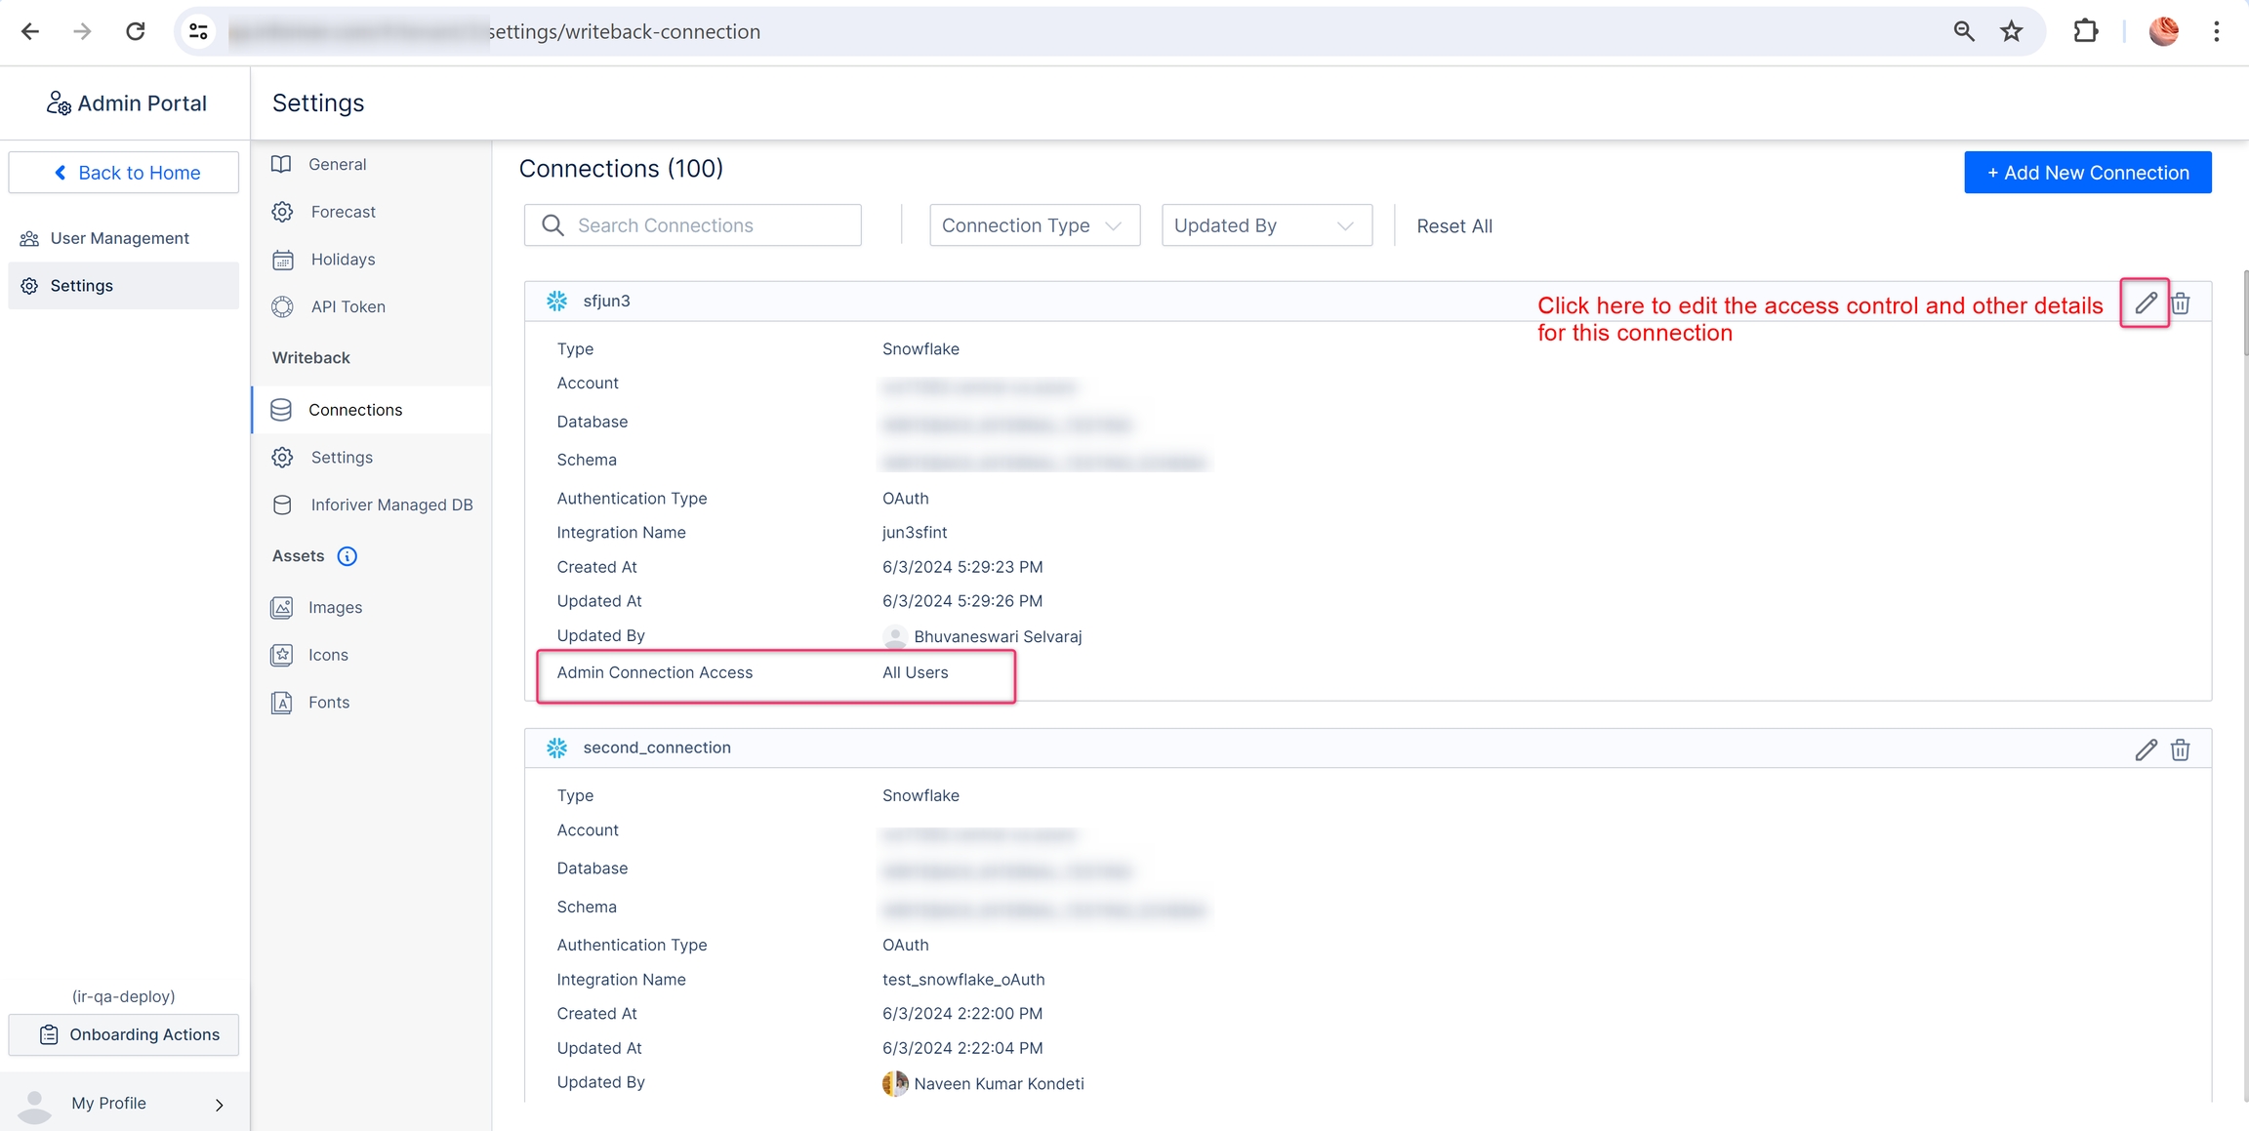The width and height of the screenshot is (2249, 1131).
Task: Open the Holidays settings item
Action: pos(343,260)
